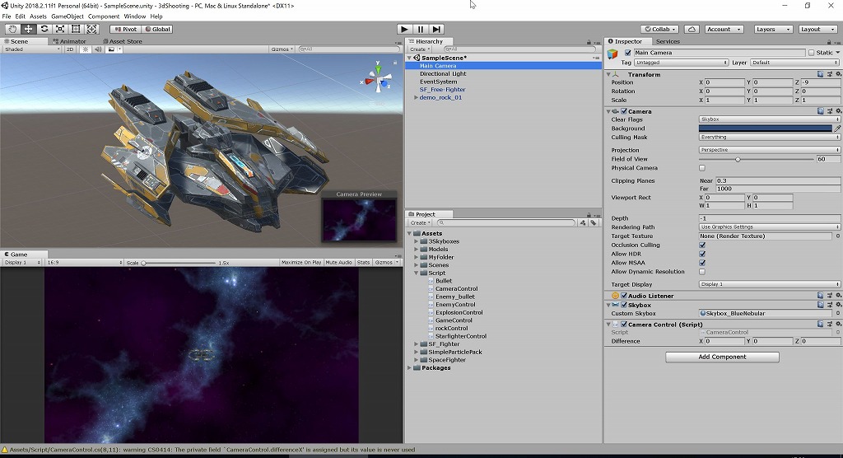Open Camera component gear settings
This screenshot has height=458, width=843.
tap(838, 111)
